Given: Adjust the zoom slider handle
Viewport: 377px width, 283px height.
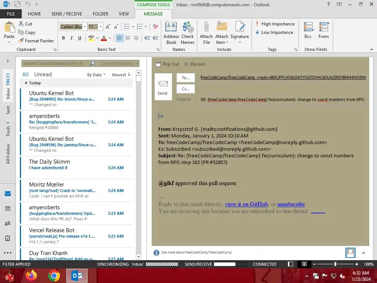Looking at the screenshot, I should coord(335,264).
